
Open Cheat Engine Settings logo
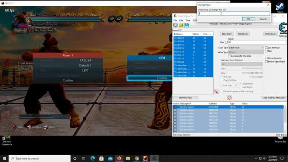pos(283,30)
